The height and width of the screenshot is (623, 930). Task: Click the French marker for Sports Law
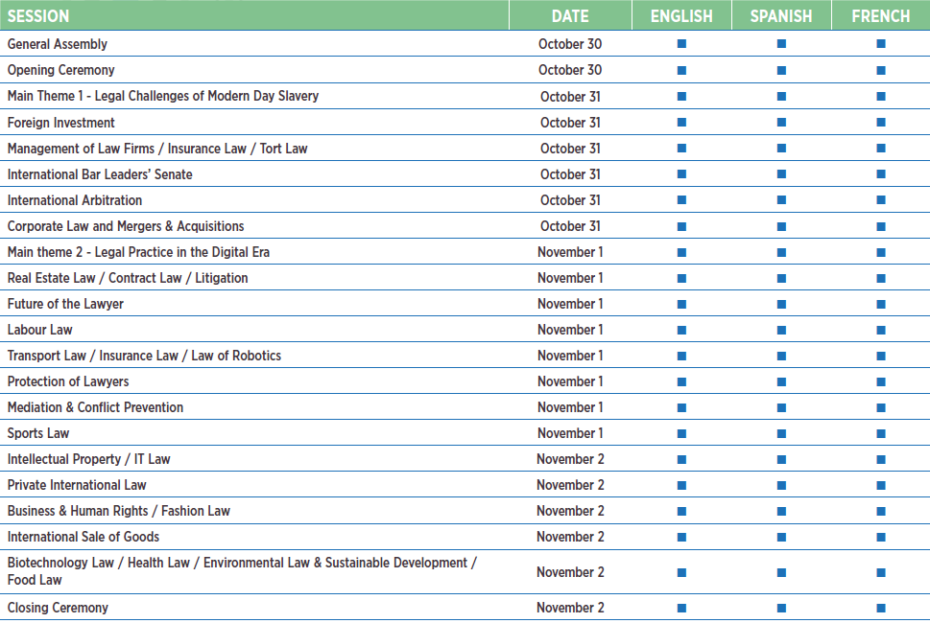tap(880, 433)
